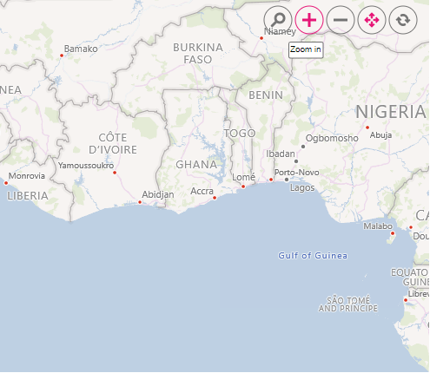
Task: Select the CÔTE D'IVOIRE label
Action: point(113,144)
